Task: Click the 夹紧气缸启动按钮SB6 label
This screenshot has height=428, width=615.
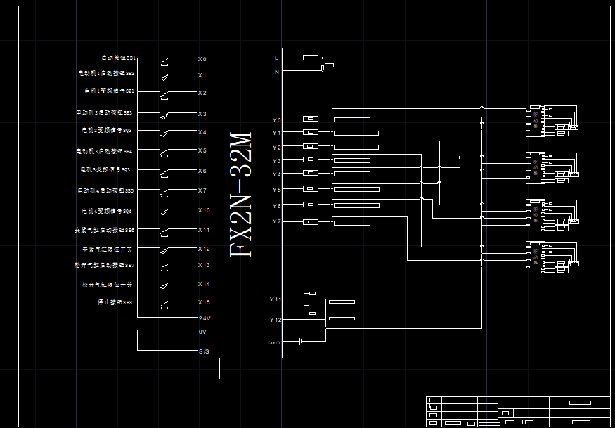Action: tap(104, 231)
